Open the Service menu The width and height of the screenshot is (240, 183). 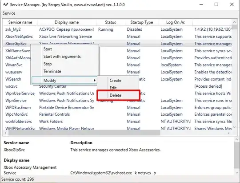9,13
